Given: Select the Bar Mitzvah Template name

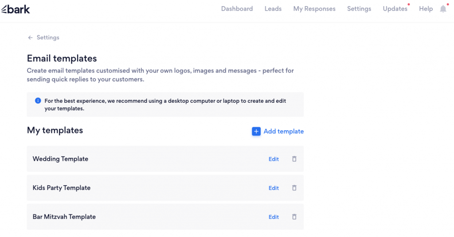Looking at the screenshot, I should [x=64, y=217].
